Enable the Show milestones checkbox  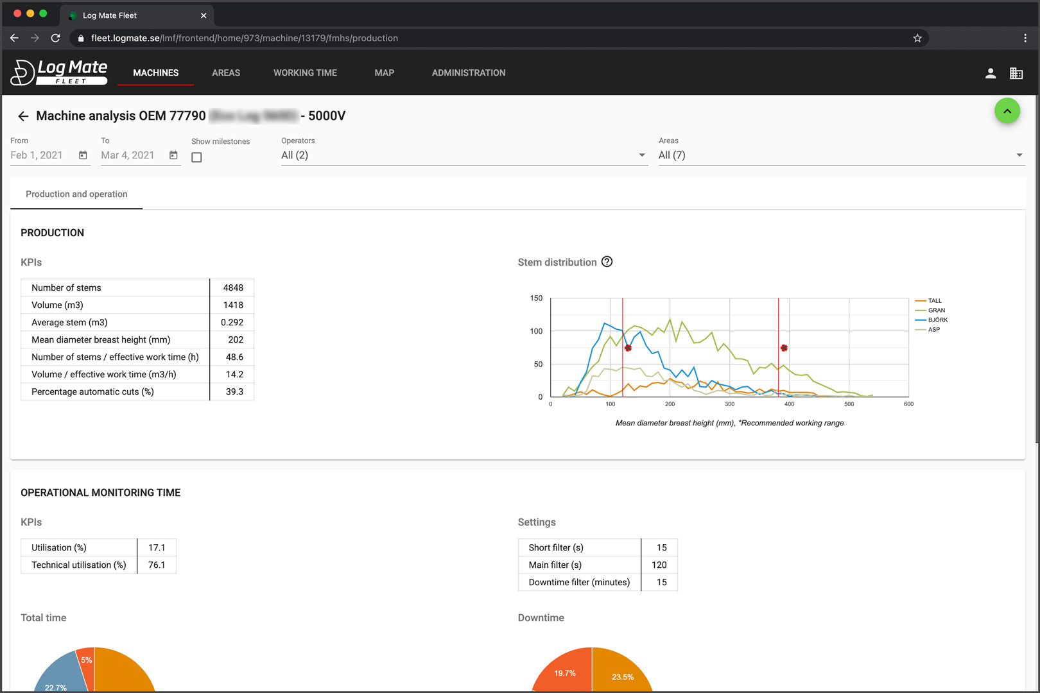coord(196,157)
